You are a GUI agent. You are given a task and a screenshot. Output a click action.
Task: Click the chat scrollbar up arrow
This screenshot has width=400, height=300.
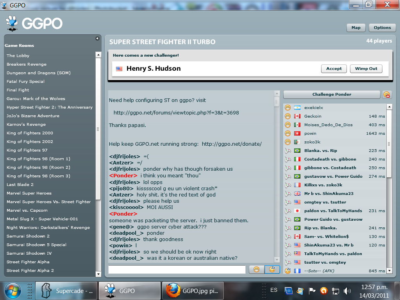pyautogui.click(x=277, y=93)
